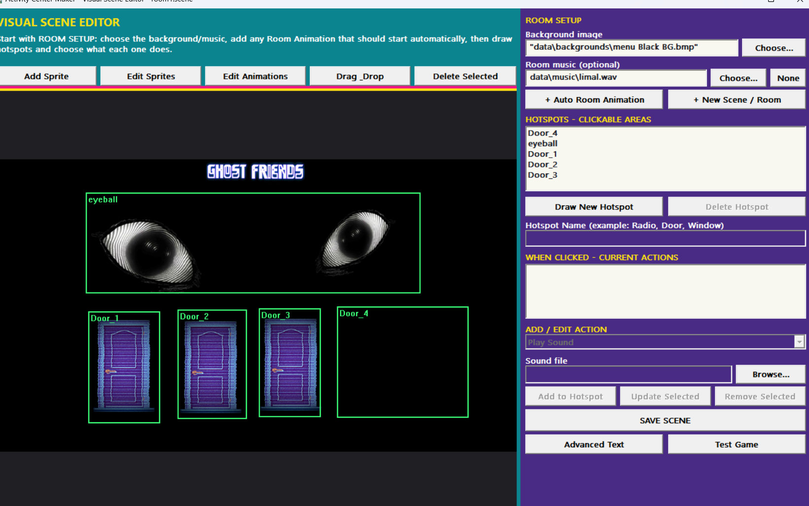Click Delete Selected in the toolbar
809x506 pixels.
(465, 76)
